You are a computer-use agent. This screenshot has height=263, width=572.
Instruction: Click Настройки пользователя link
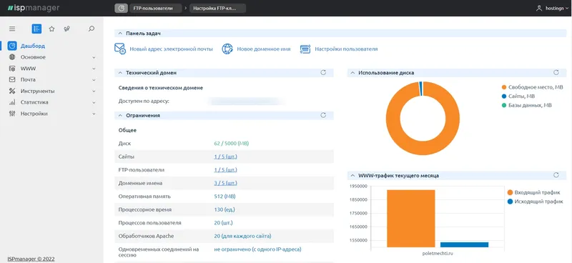click(346, 49)
